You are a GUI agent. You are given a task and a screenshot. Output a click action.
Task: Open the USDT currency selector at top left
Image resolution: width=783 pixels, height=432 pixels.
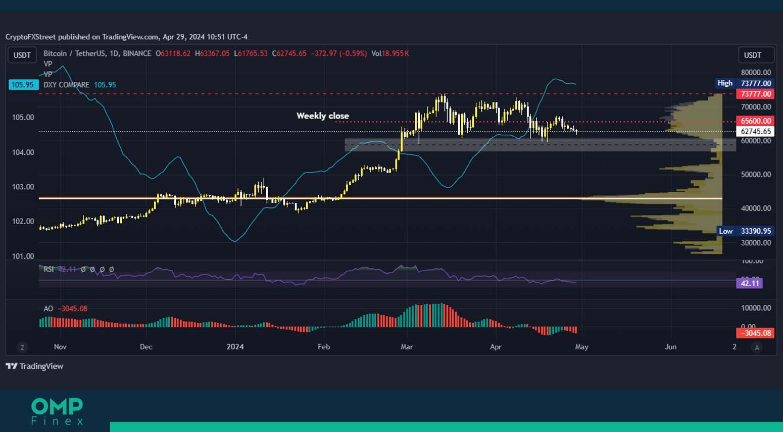coord(22,55)
